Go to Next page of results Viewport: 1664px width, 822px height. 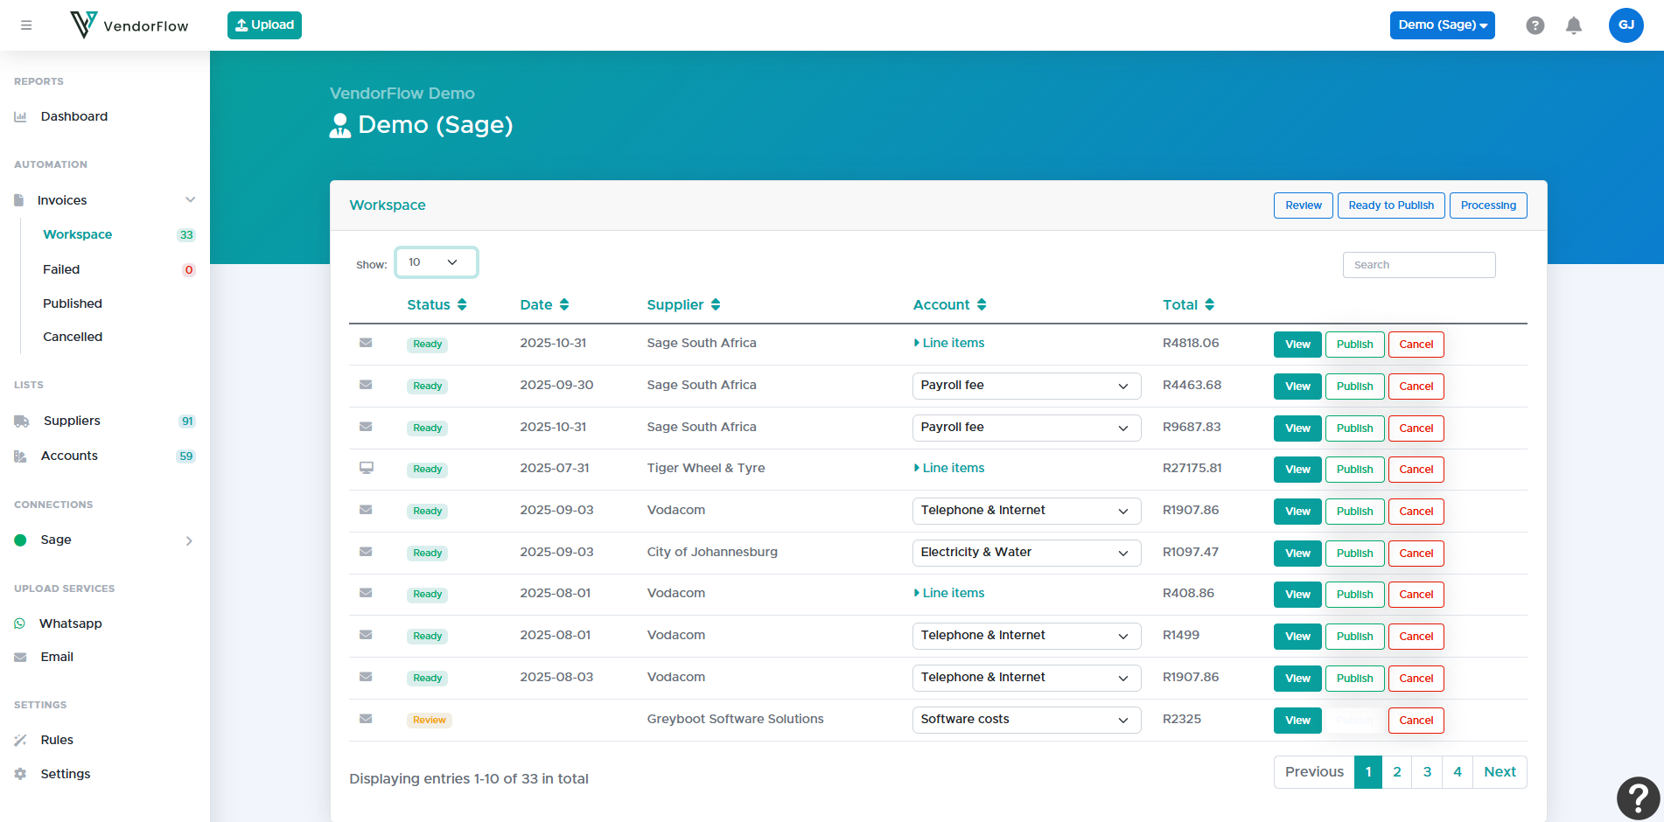(x=1500, y=772)
